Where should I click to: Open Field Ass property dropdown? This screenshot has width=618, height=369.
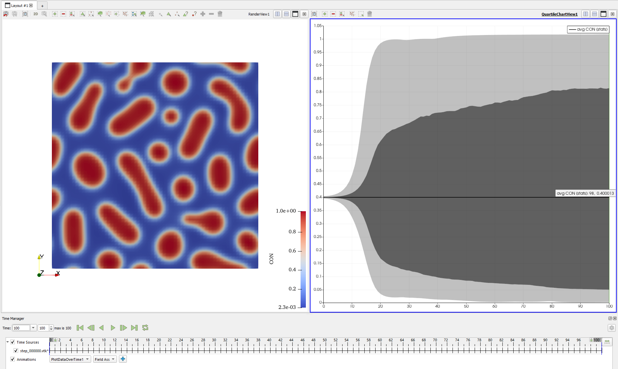(105, 359)
